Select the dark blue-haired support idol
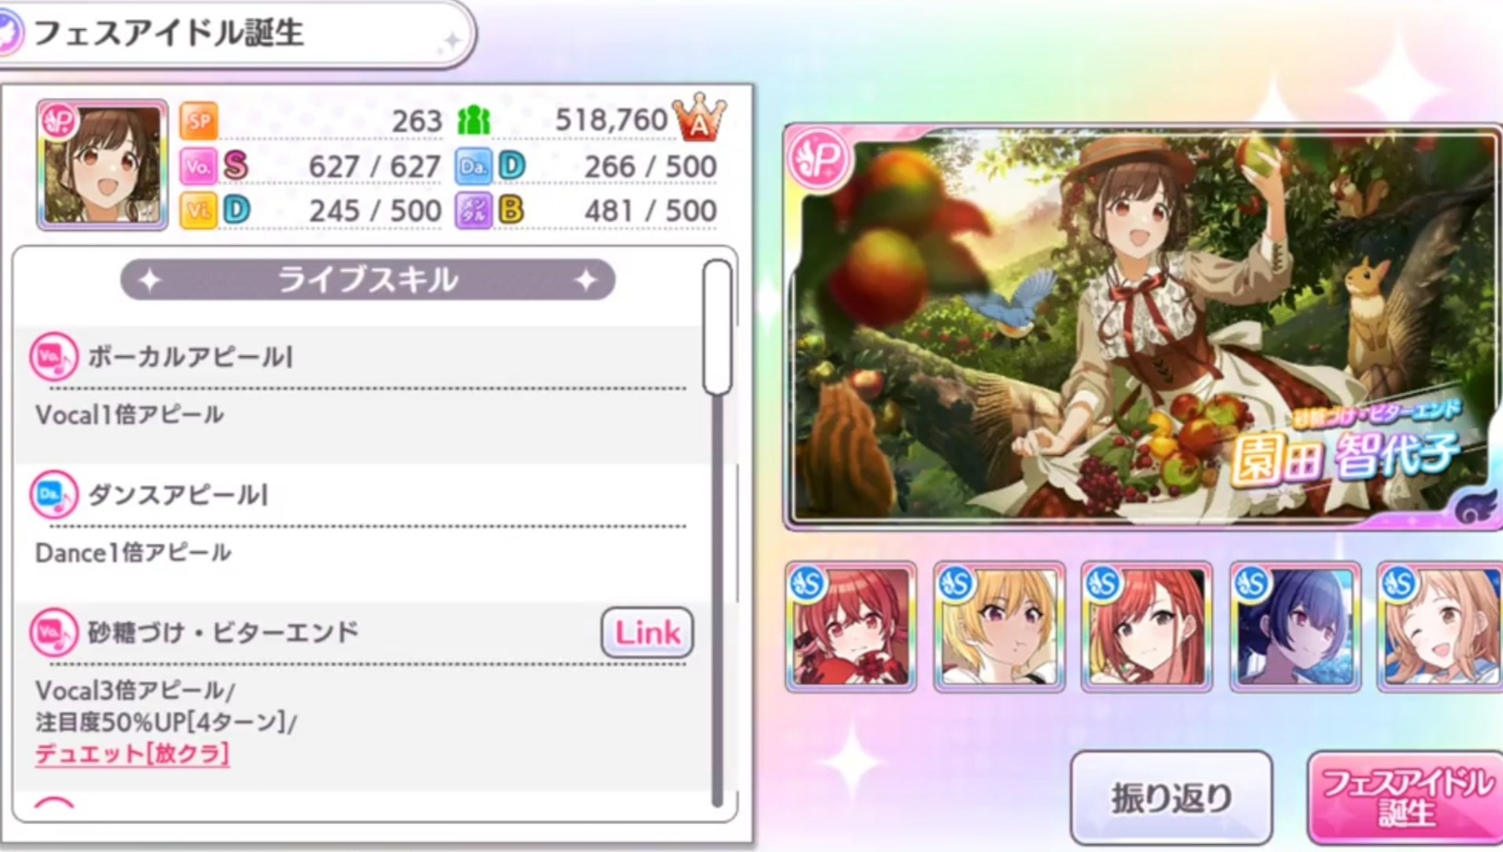The height and width of the screenshot is (852, 1503). (1295, 627)
